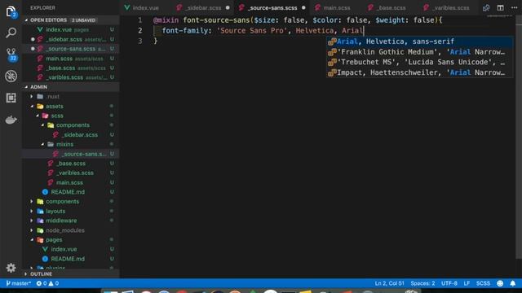
Task: Expand the top-level components folder in tree
Action: [x=70, y=202]
